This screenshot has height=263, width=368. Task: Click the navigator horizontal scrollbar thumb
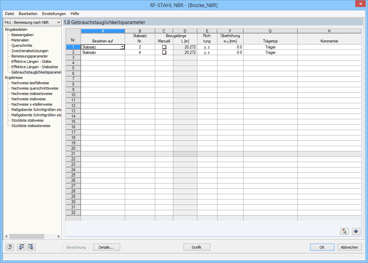[x=26, y=237]
